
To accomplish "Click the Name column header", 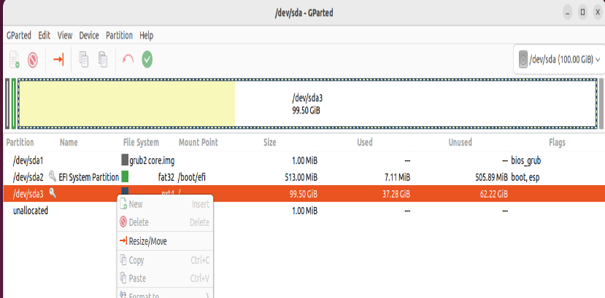I will point(69,143).
